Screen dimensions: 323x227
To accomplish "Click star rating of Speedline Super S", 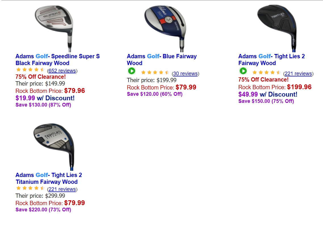I will 30,70.
